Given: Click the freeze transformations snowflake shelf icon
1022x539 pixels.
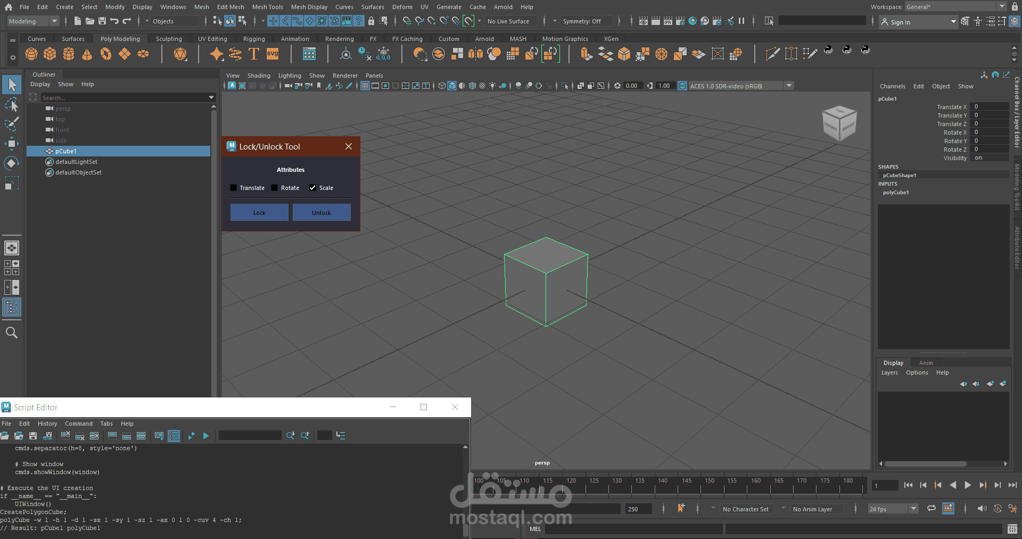Looking at the screenshot, I should (383, 54).
